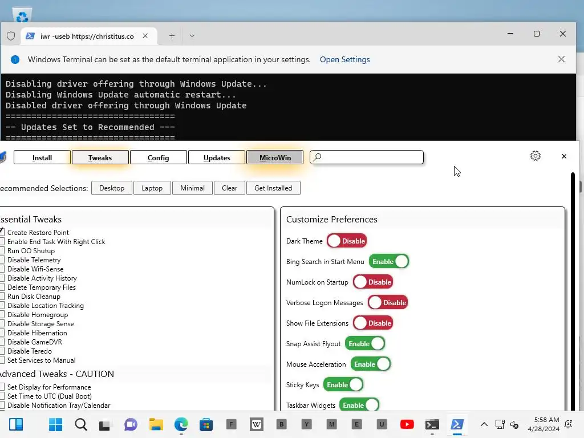This screenshot has width=584, height=438.
Task: Open Microsoft Store from taskbar
Action: pyautogui.click(x=206, y=424)
